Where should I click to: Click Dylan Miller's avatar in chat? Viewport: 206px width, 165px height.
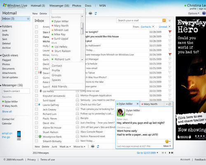coord(121,112)
